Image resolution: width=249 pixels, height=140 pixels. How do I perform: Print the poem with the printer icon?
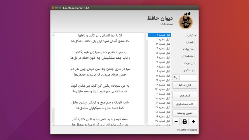tap(185, 122)
